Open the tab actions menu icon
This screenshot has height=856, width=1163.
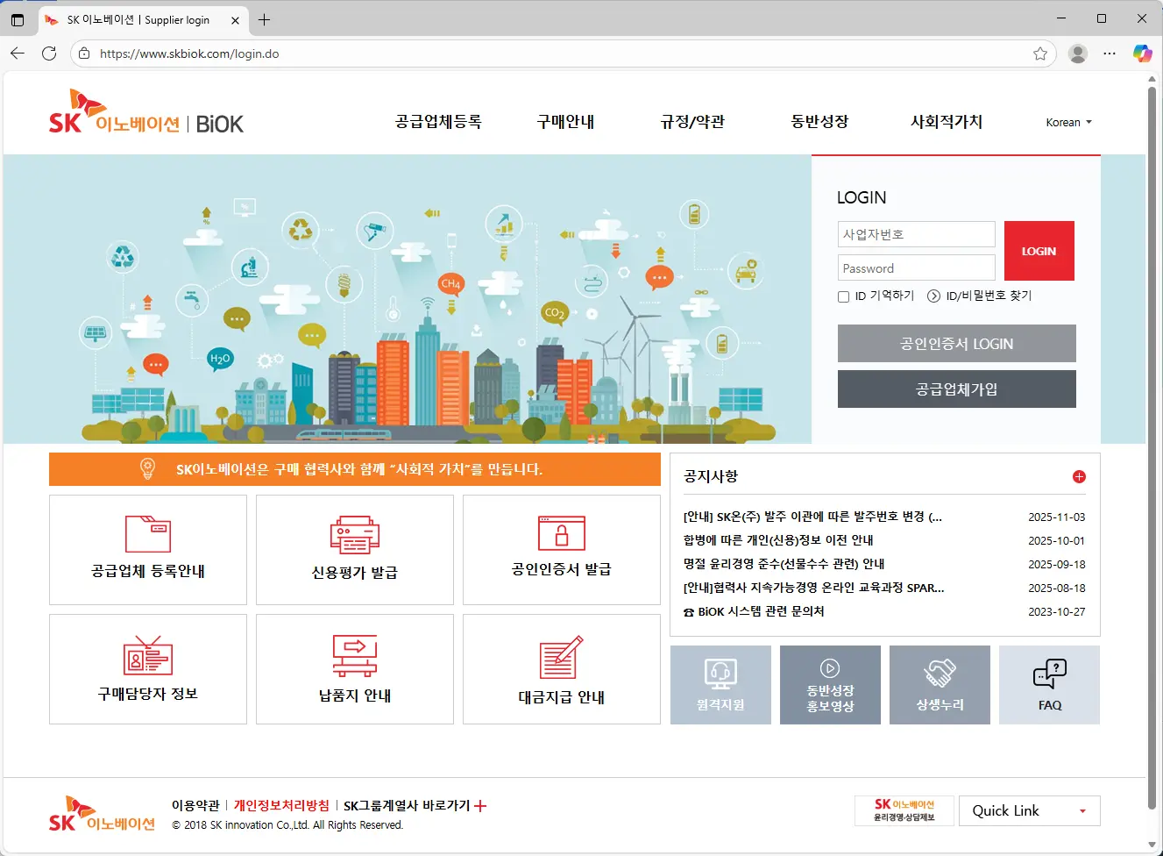click(18, 19)
